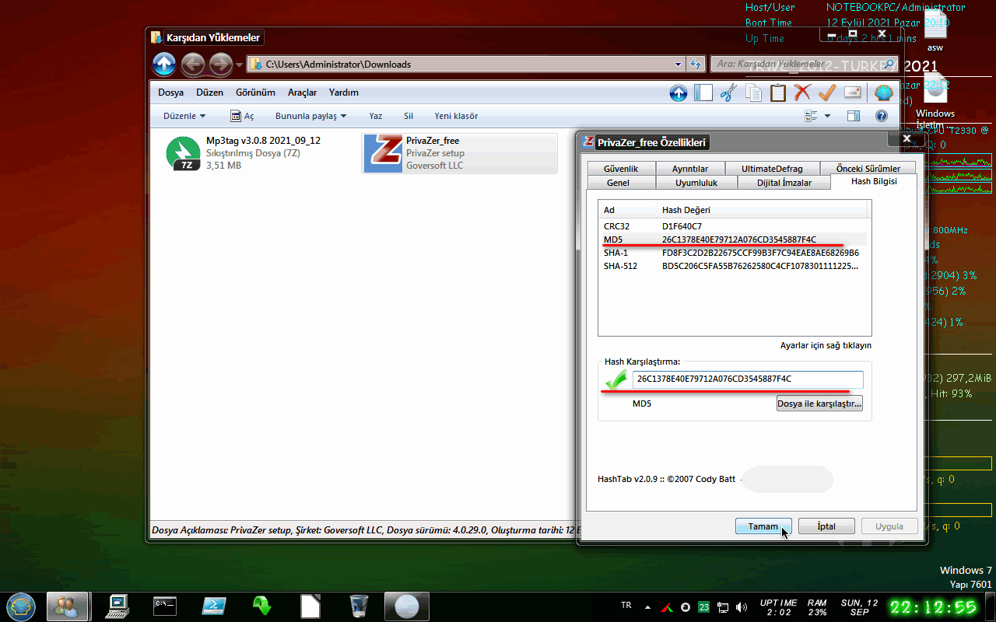Select the SHA-512 hash row
The width and height of the screenshot is (996, 622).
pos(735,266)
